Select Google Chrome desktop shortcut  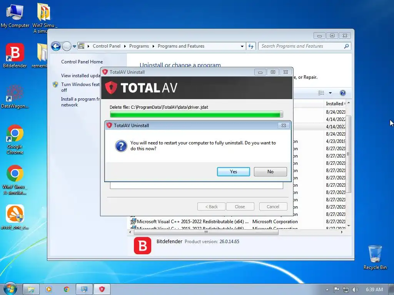click(x=15, y=139)
